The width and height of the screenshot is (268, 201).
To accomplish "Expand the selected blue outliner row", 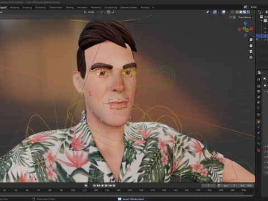I will pyautogui.click(x=265, y=36).
